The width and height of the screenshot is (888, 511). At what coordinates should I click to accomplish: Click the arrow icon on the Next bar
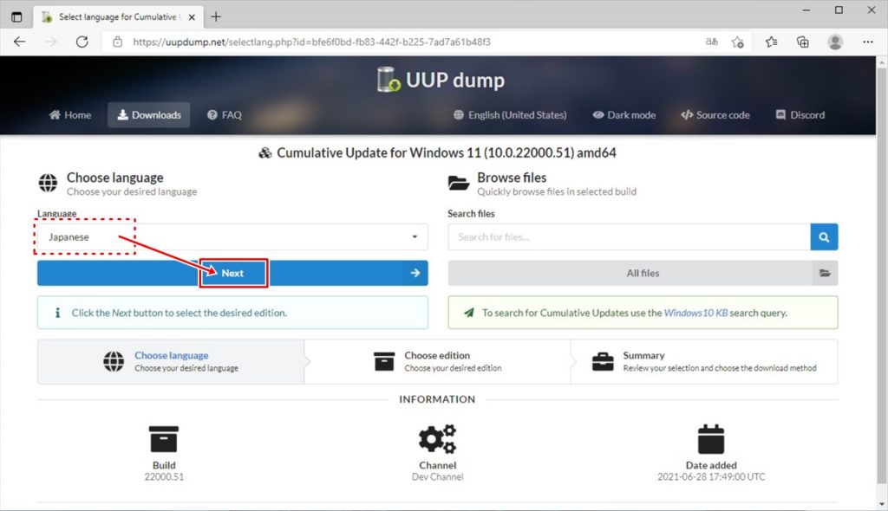415,274
